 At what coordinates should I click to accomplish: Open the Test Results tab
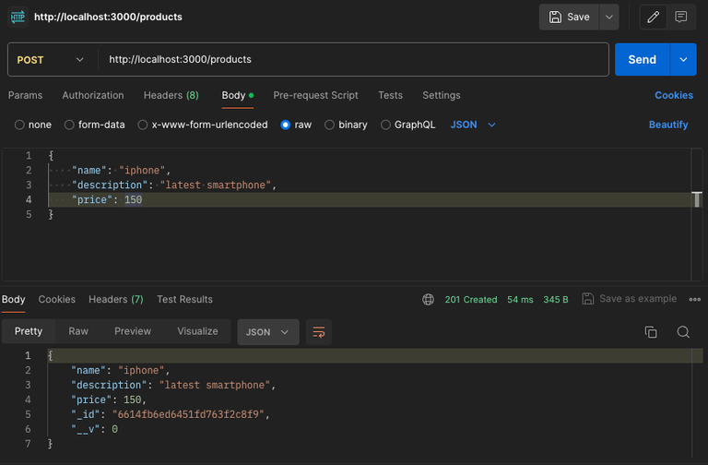tap(184, 299)
